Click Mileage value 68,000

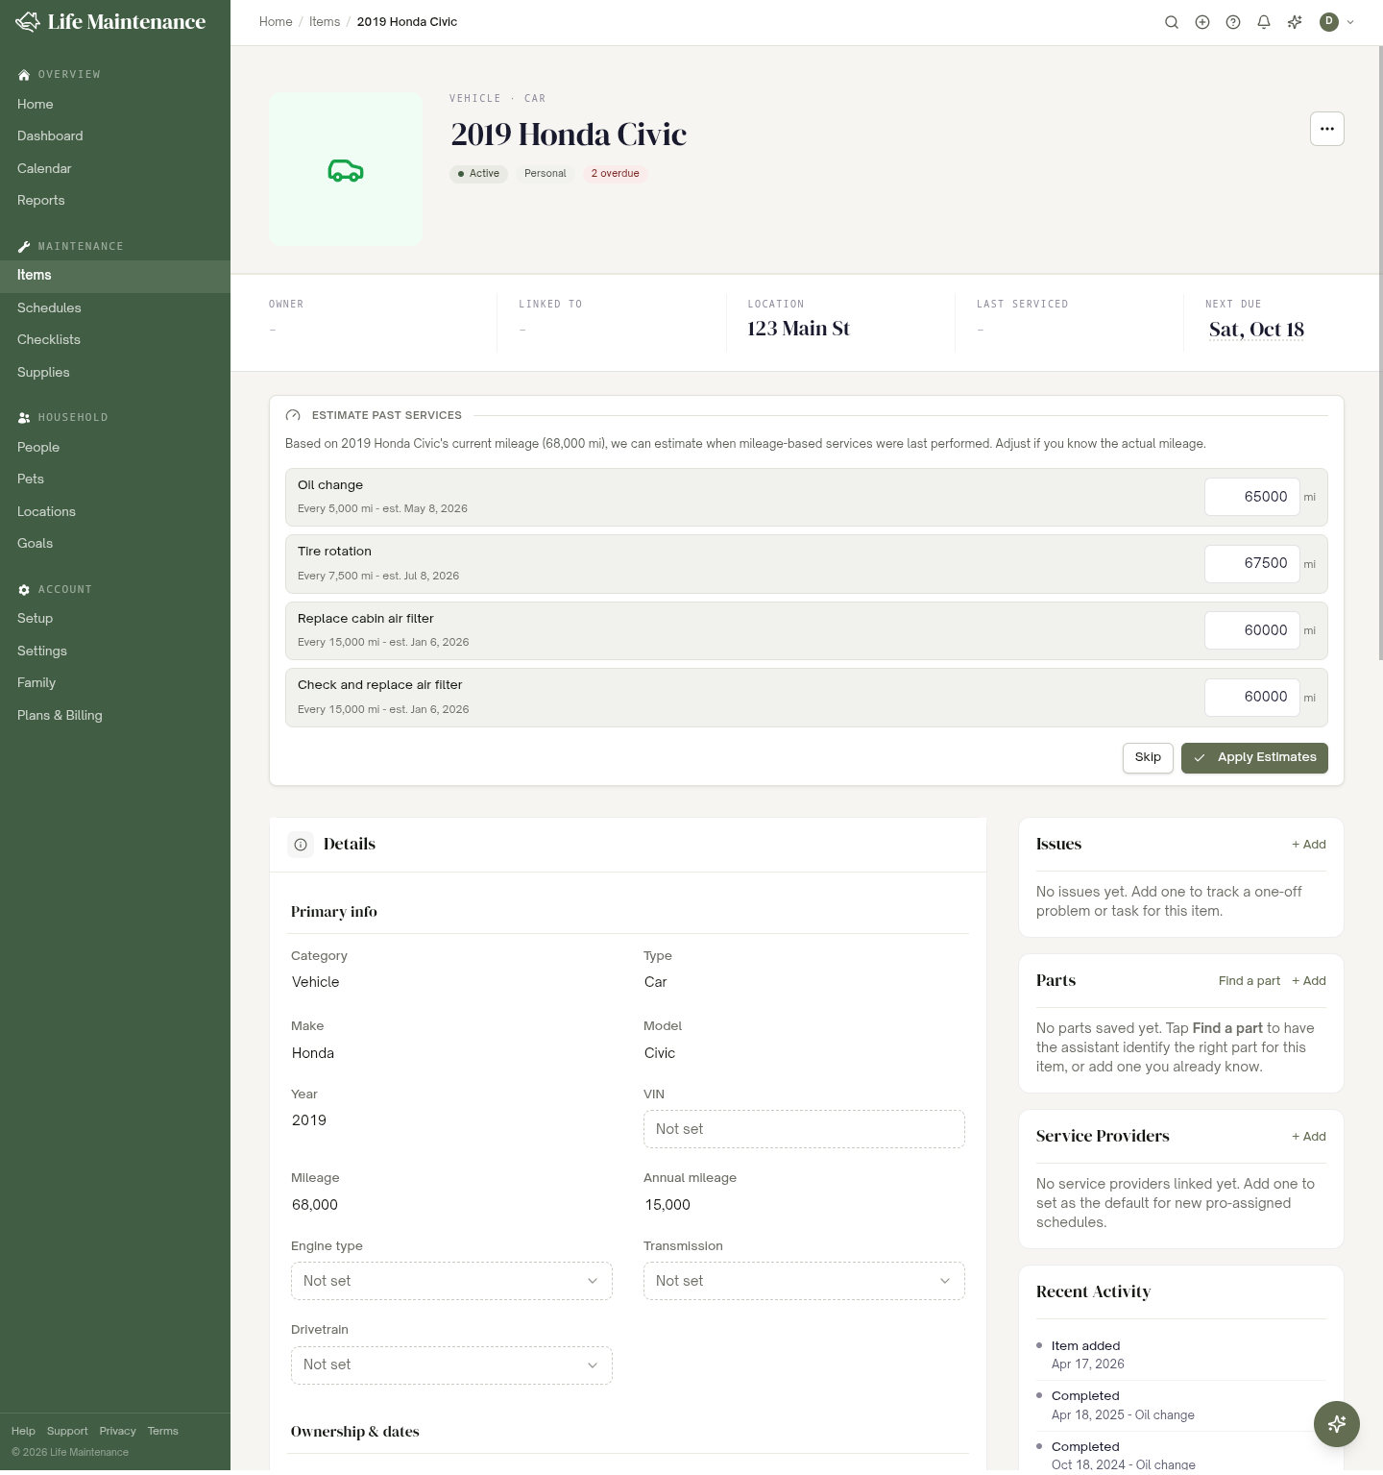315,1205
